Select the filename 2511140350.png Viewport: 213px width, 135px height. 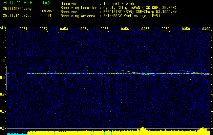[x=17, y=9]
